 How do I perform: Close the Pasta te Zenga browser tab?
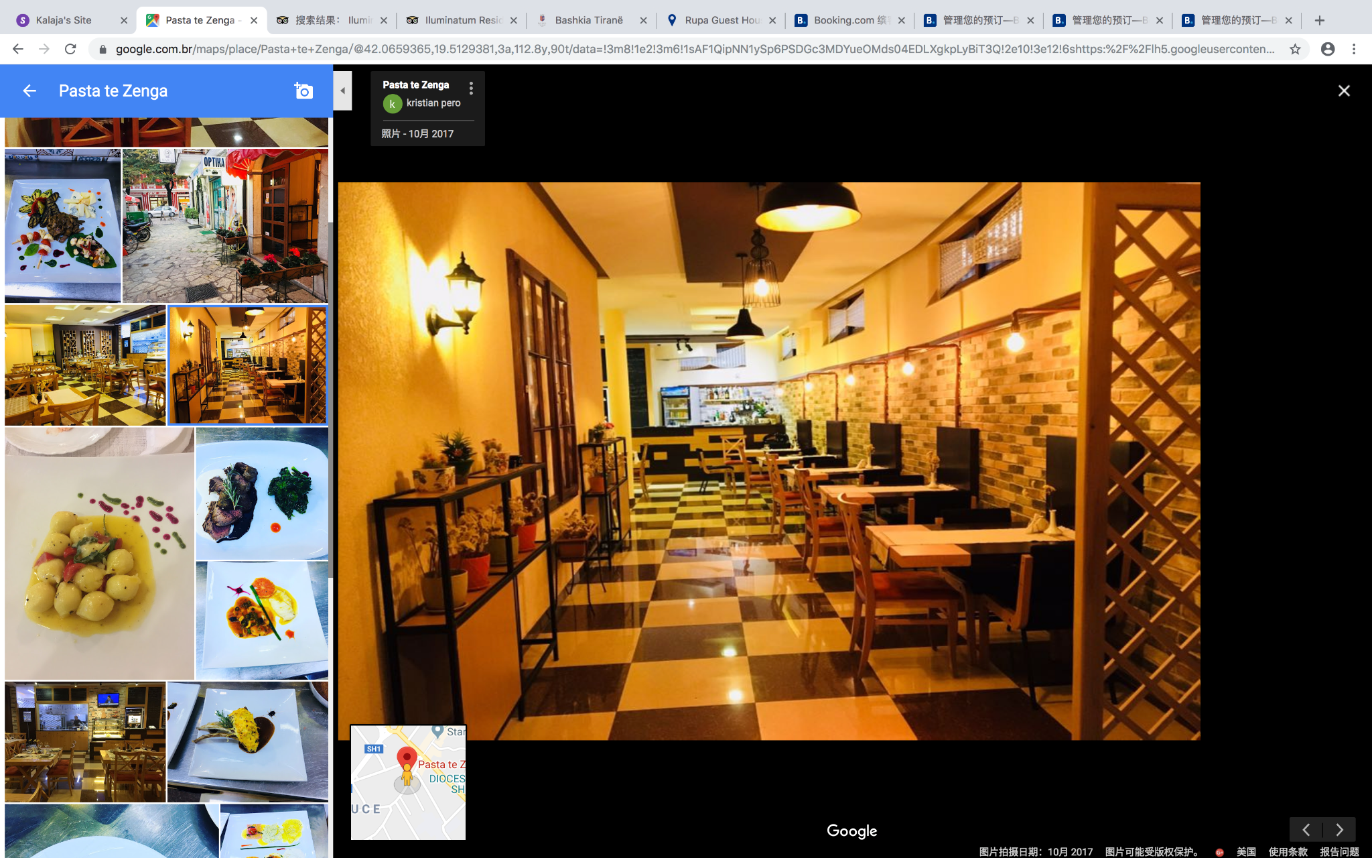click(x=254, y=20)
